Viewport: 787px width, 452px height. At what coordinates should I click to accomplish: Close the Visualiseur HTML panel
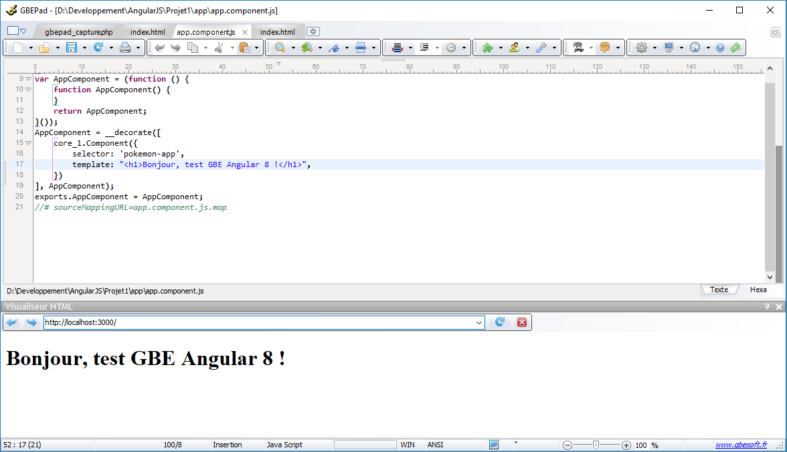[x=779, y=306]
